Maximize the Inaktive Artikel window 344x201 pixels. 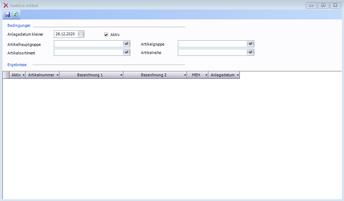[323, 5]
